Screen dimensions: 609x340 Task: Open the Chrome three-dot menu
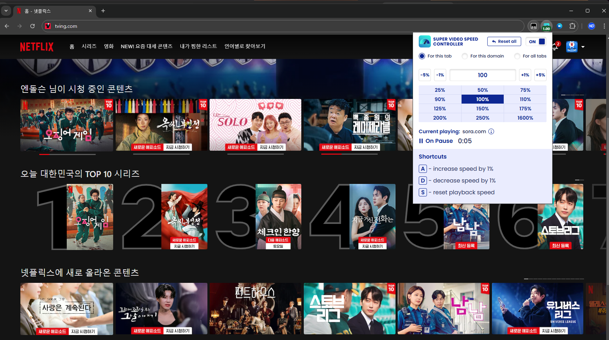click(604, 26)
